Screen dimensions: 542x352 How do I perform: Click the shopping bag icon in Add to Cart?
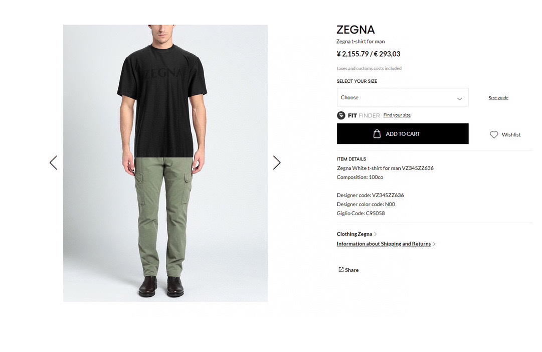coord(377,134)
